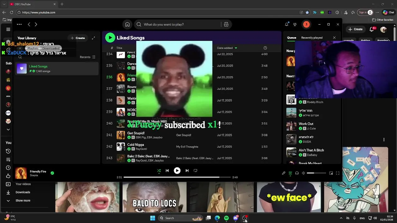Open Spotify miniplayer icon
The width and height of the screenshot is (397, 223).
pos(331,173)
